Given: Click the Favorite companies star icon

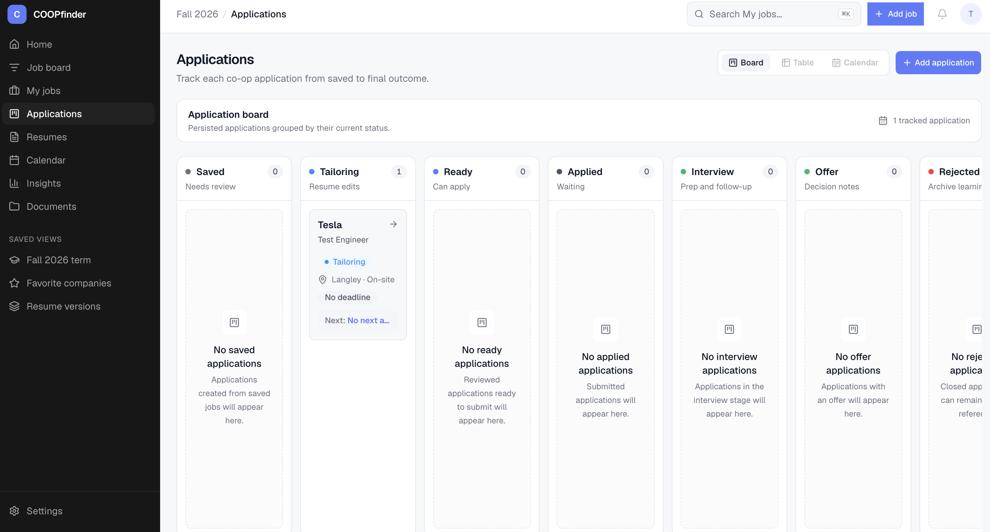Looking at the screenshot, I should click(x=14, y=283).
